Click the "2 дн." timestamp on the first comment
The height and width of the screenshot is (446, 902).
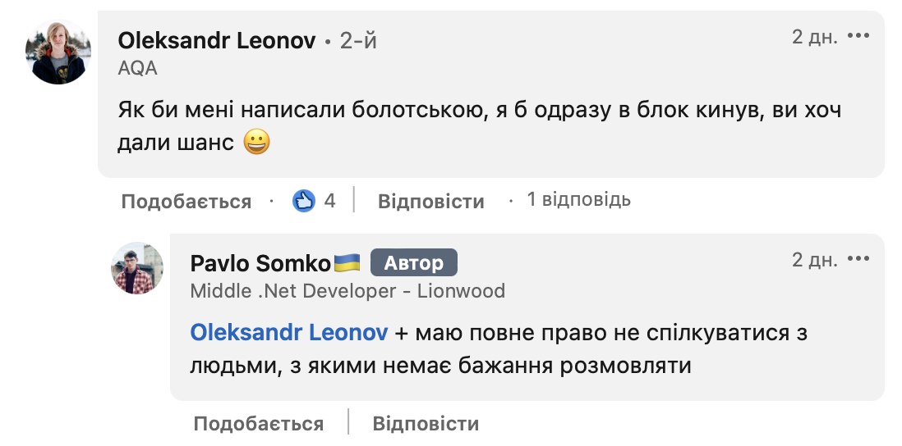coord(814,37)
